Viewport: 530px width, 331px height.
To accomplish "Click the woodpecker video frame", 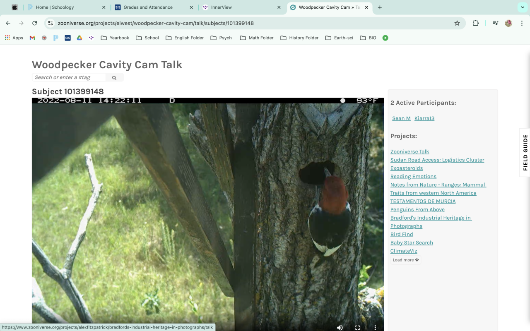I will (x=208, y=214).
